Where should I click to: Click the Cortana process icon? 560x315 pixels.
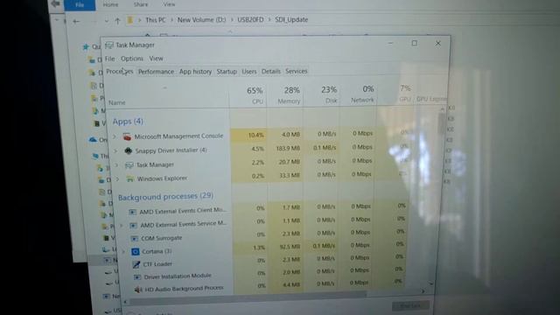pyautogui.click(x=136, y=252)
